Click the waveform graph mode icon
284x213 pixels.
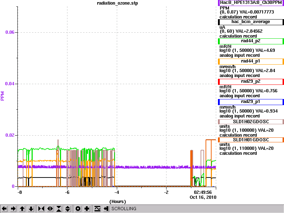point(97,209)
